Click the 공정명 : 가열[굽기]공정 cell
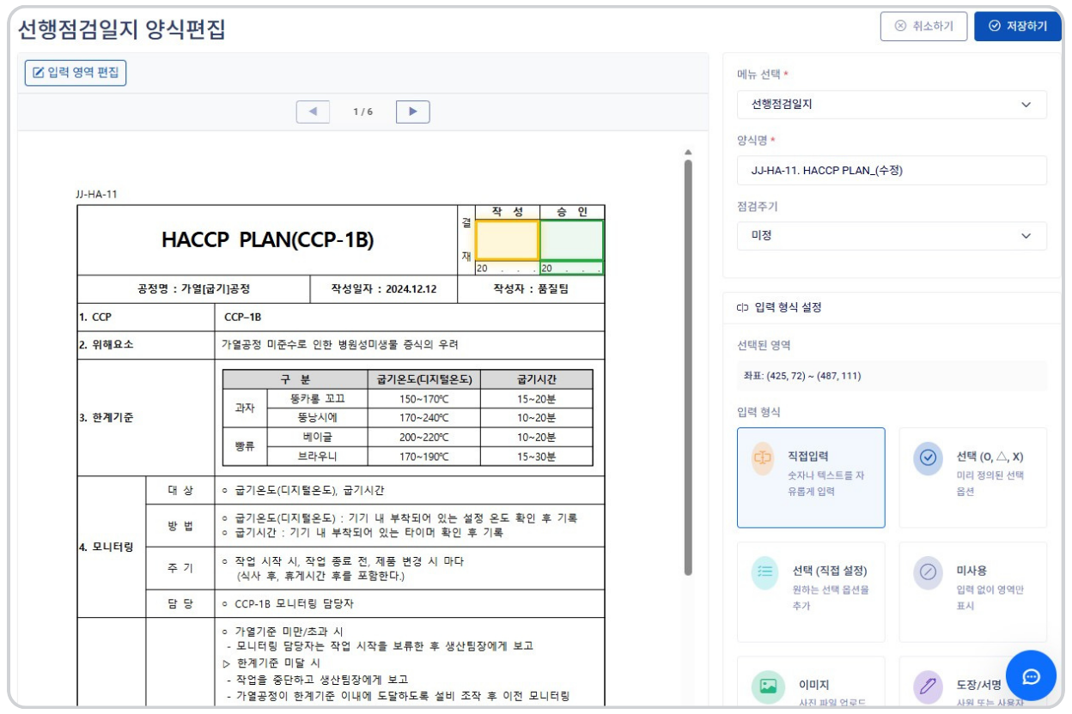The height and width of the screenshot is (714, 1072). tap(193, 289)
